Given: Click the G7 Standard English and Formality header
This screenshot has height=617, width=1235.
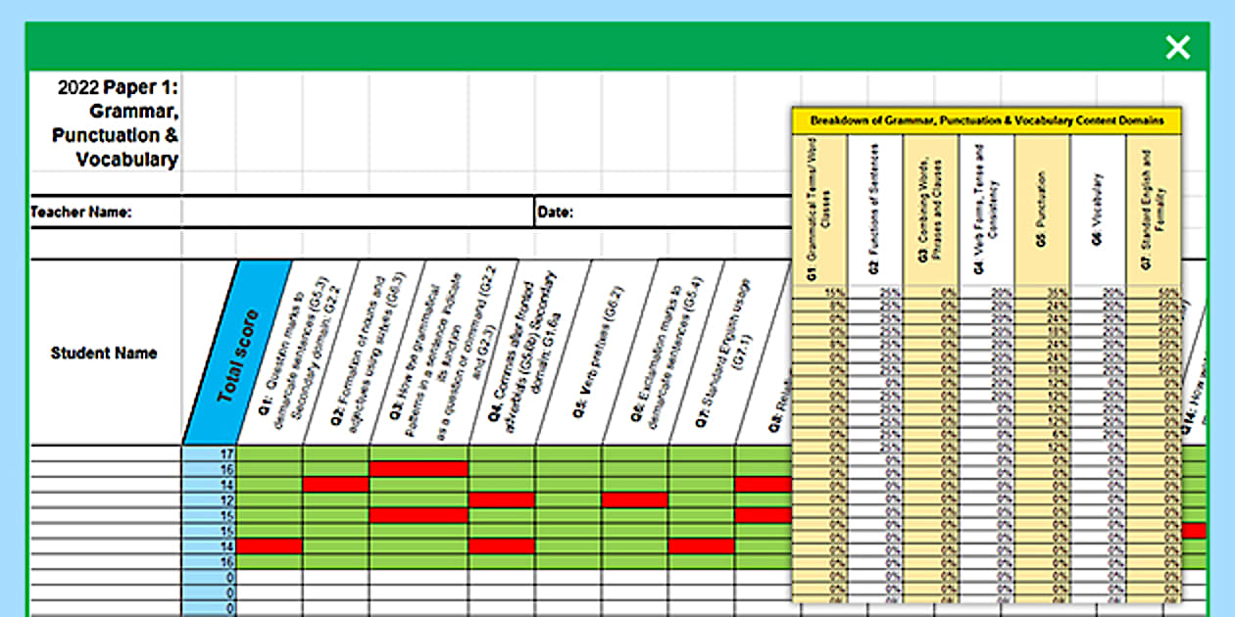Looking at the screenshot, I should (x=1154, y=211).
